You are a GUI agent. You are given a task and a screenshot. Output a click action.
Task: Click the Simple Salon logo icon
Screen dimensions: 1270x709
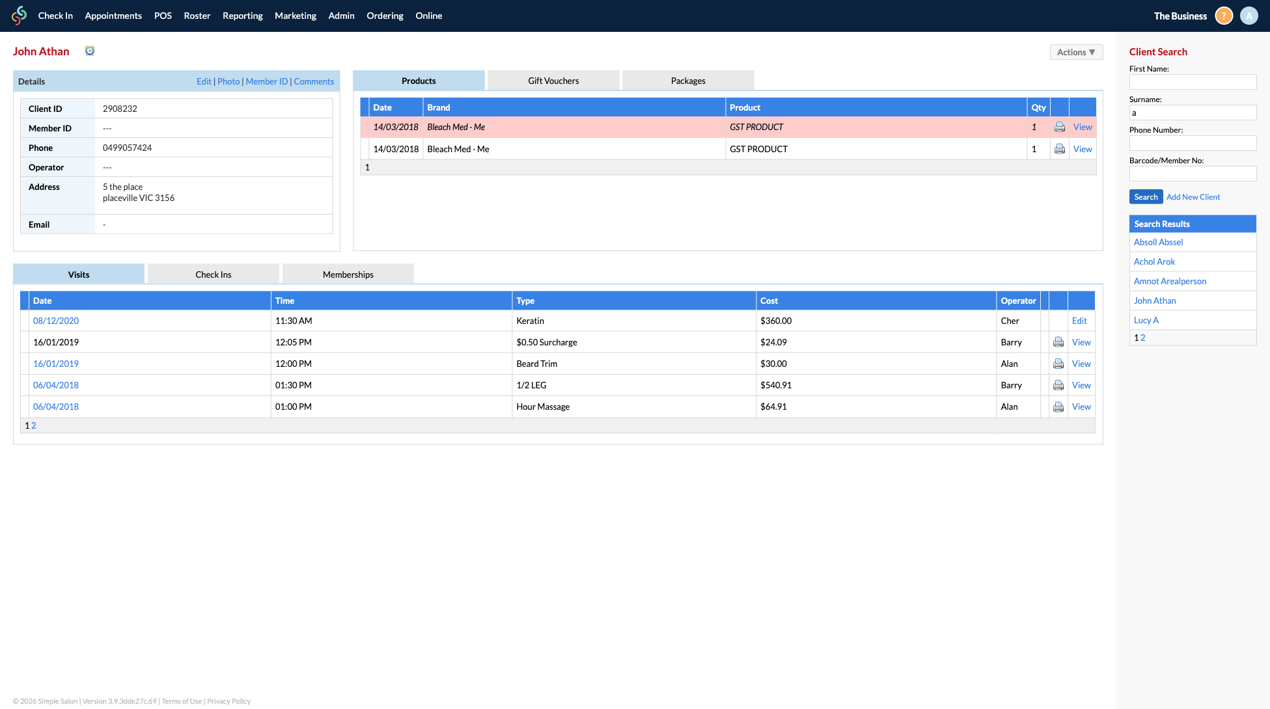coord(20,16)
